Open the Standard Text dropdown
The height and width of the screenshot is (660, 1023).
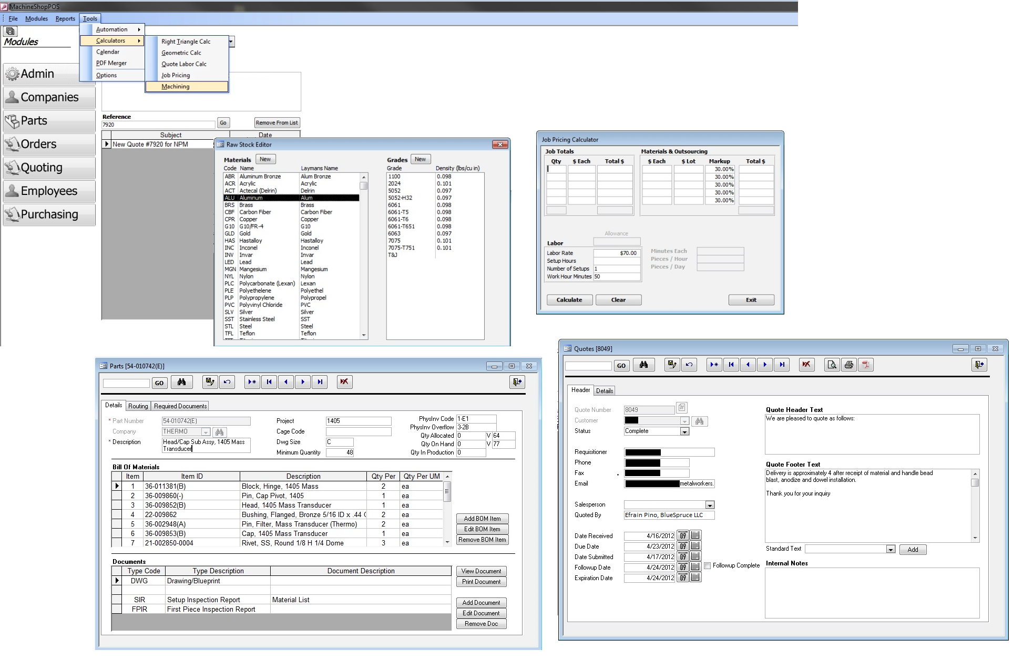point(891,549)
